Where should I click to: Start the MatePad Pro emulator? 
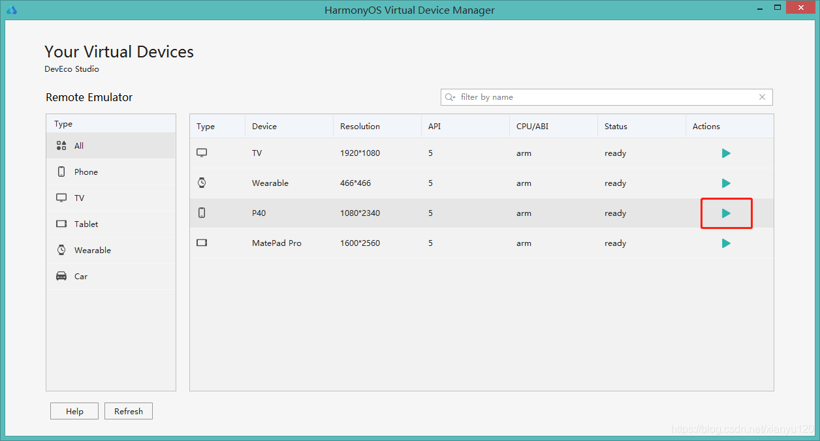[x=726, y=243]
